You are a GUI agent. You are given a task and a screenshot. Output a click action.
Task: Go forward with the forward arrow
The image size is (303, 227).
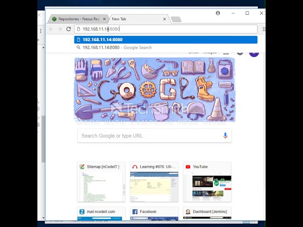click(60, 29)
